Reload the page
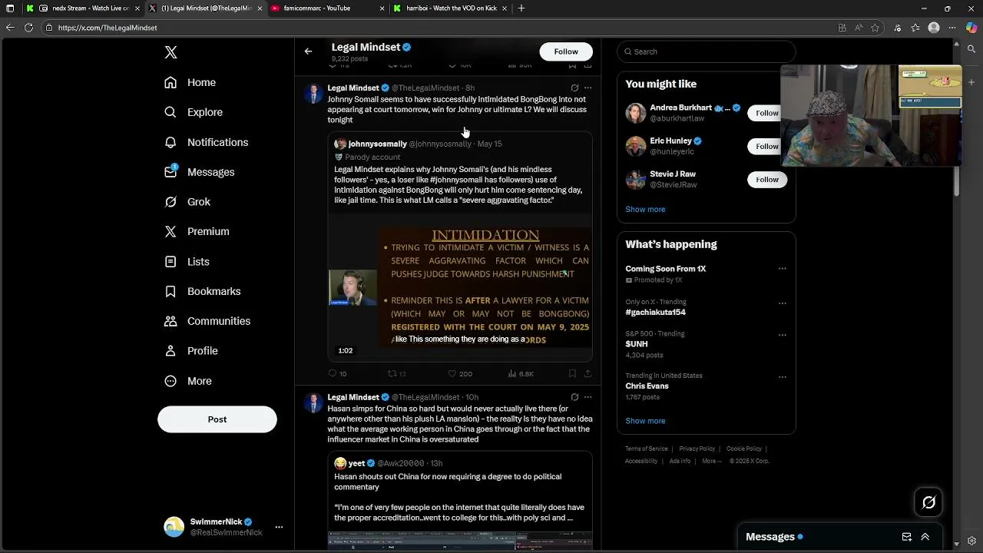This screenshot has height=553, width=983. point(28,28)
